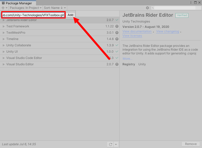Click the Version 2.0.7 - August 19, 2020 text
This screenshot has width=202, height=148.
(x=146, y=27)
